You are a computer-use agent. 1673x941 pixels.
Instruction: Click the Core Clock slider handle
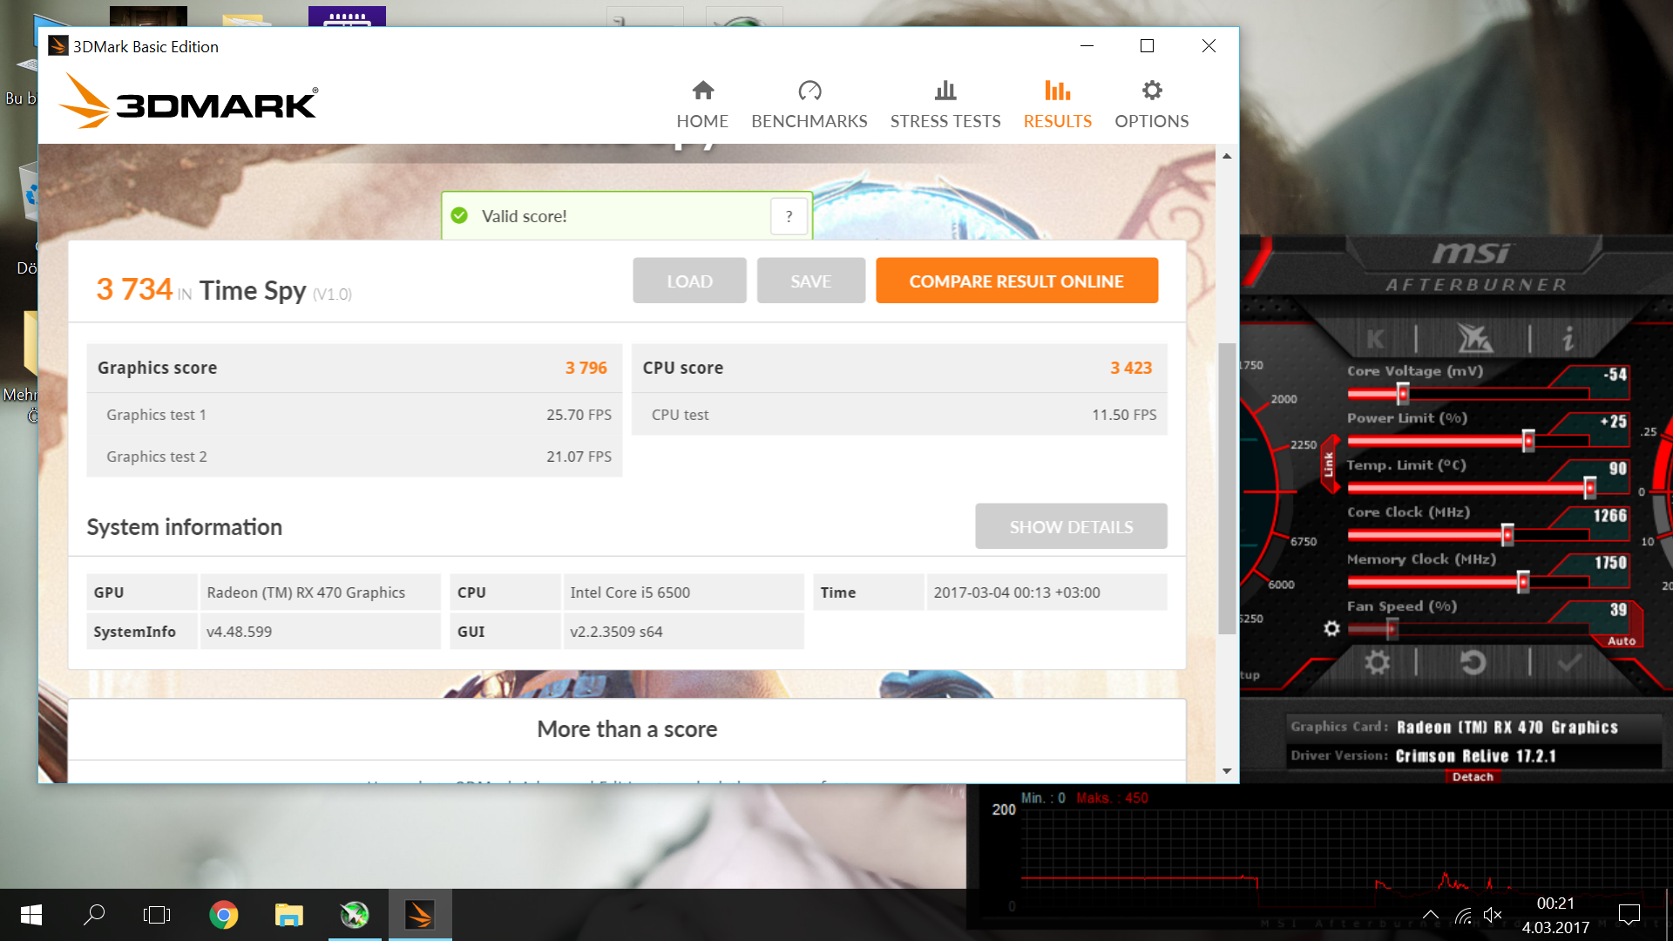[x=1507, y=534]
